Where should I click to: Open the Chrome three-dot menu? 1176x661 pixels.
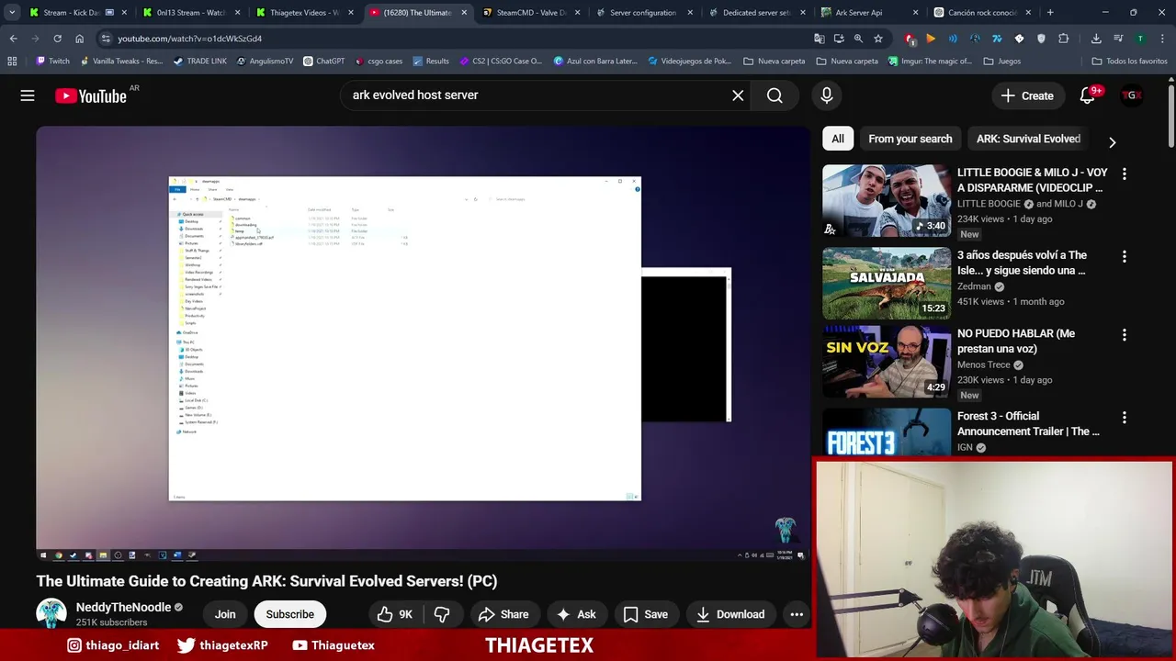coord(1162,39)
